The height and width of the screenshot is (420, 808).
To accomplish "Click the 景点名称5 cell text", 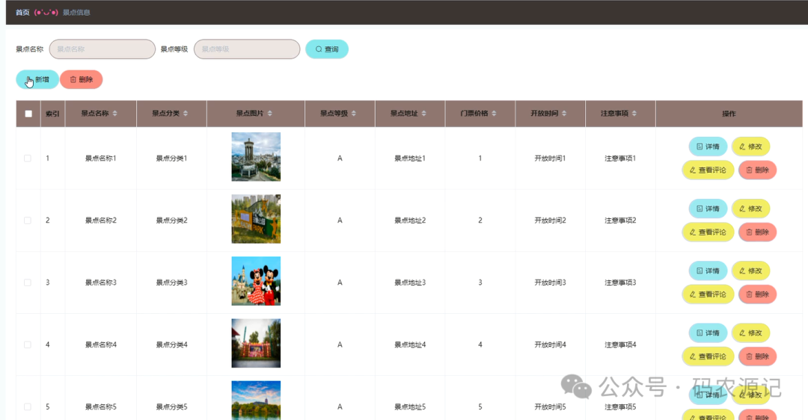I will pos(100,407).
